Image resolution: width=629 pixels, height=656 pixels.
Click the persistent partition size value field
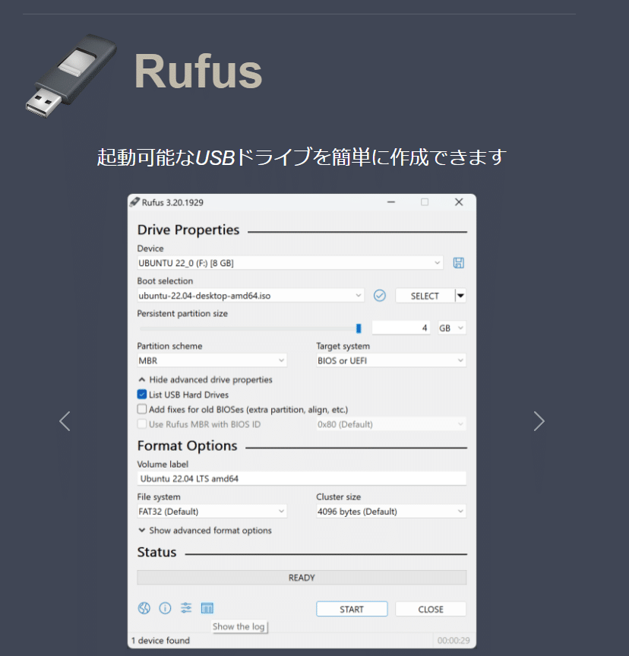pyautogui.click(x=401, y=328)
